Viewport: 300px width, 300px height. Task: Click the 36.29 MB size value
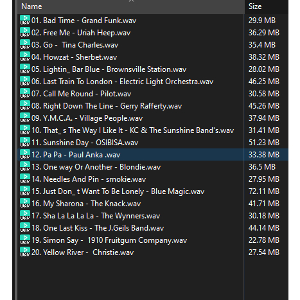[x=264, y=33]
